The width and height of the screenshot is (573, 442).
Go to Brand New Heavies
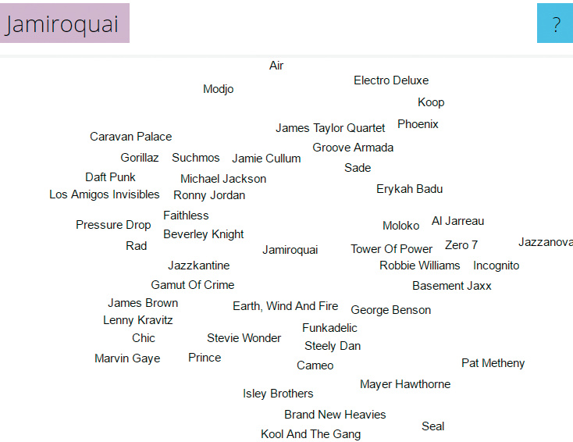335,415
